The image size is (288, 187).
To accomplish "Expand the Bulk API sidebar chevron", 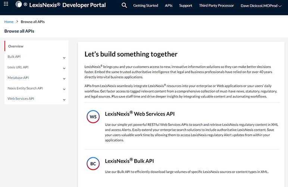I will point(64,58).
